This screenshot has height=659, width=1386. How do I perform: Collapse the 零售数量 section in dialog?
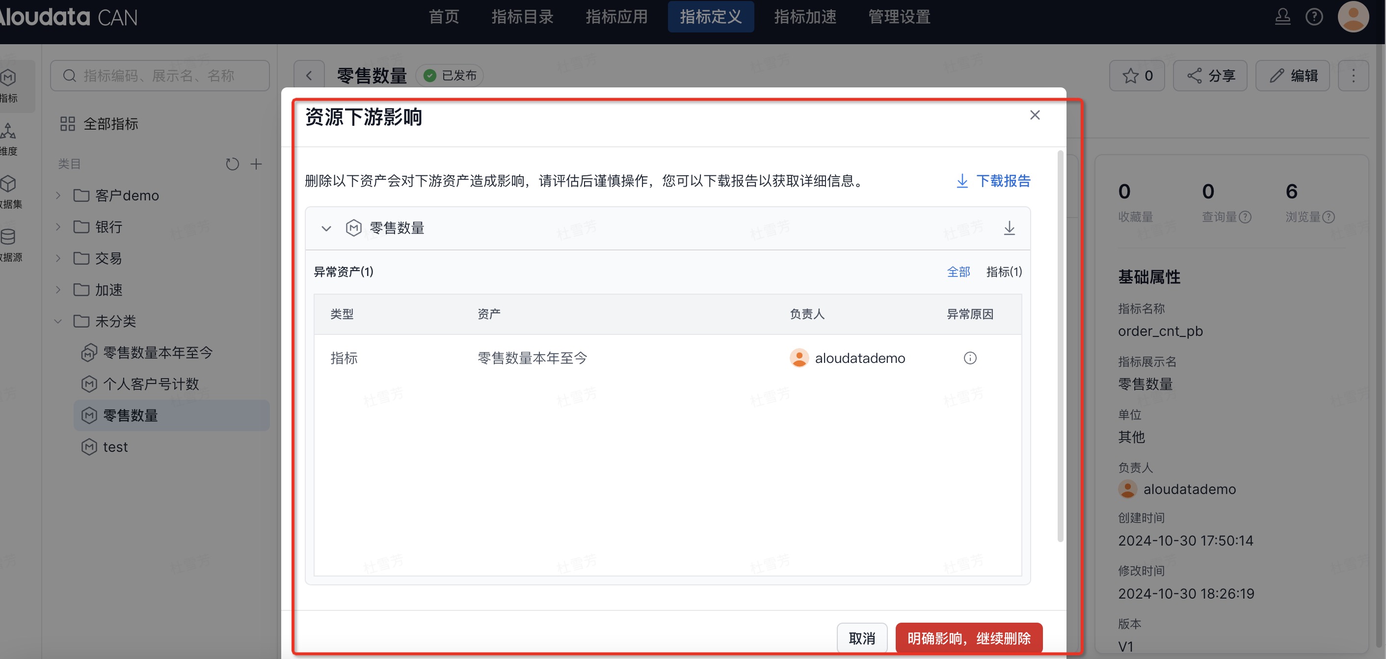[326, 228]
